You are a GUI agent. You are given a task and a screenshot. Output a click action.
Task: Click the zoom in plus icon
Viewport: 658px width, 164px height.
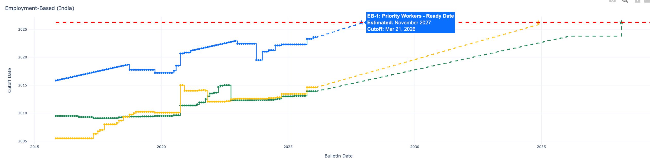pos(637,1)
